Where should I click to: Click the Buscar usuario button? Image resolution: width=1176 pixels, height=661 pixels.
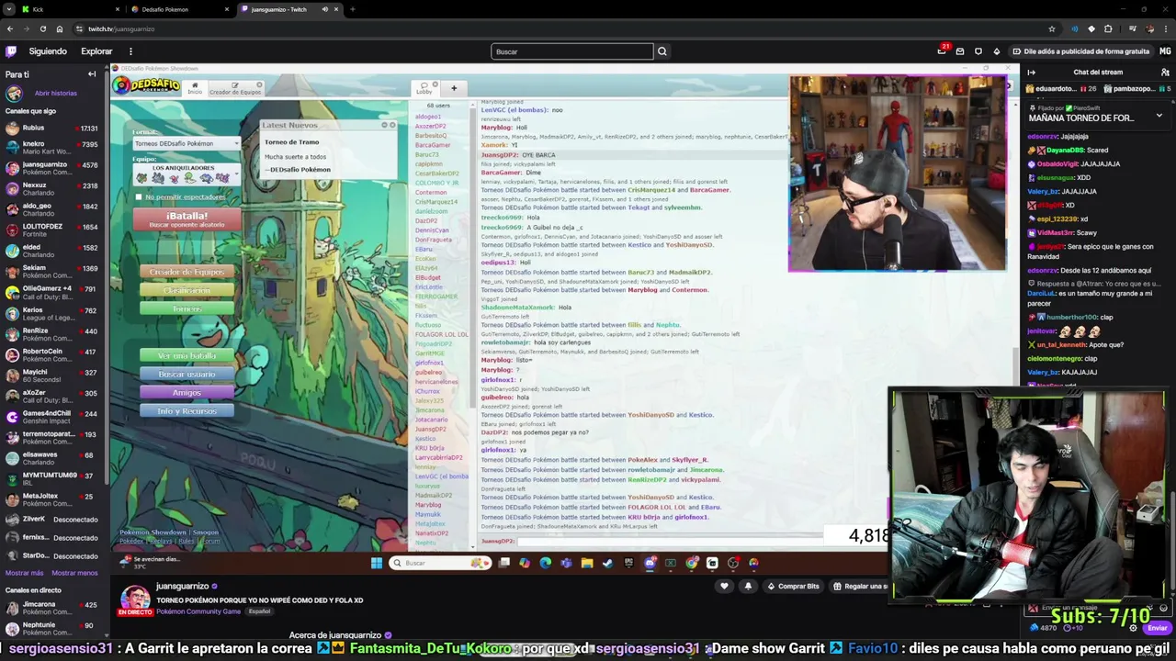pos(187,374)
